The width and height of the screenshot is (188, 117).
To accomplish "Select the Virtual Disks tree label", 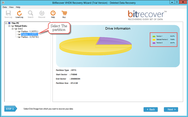I will pos(21,26).
